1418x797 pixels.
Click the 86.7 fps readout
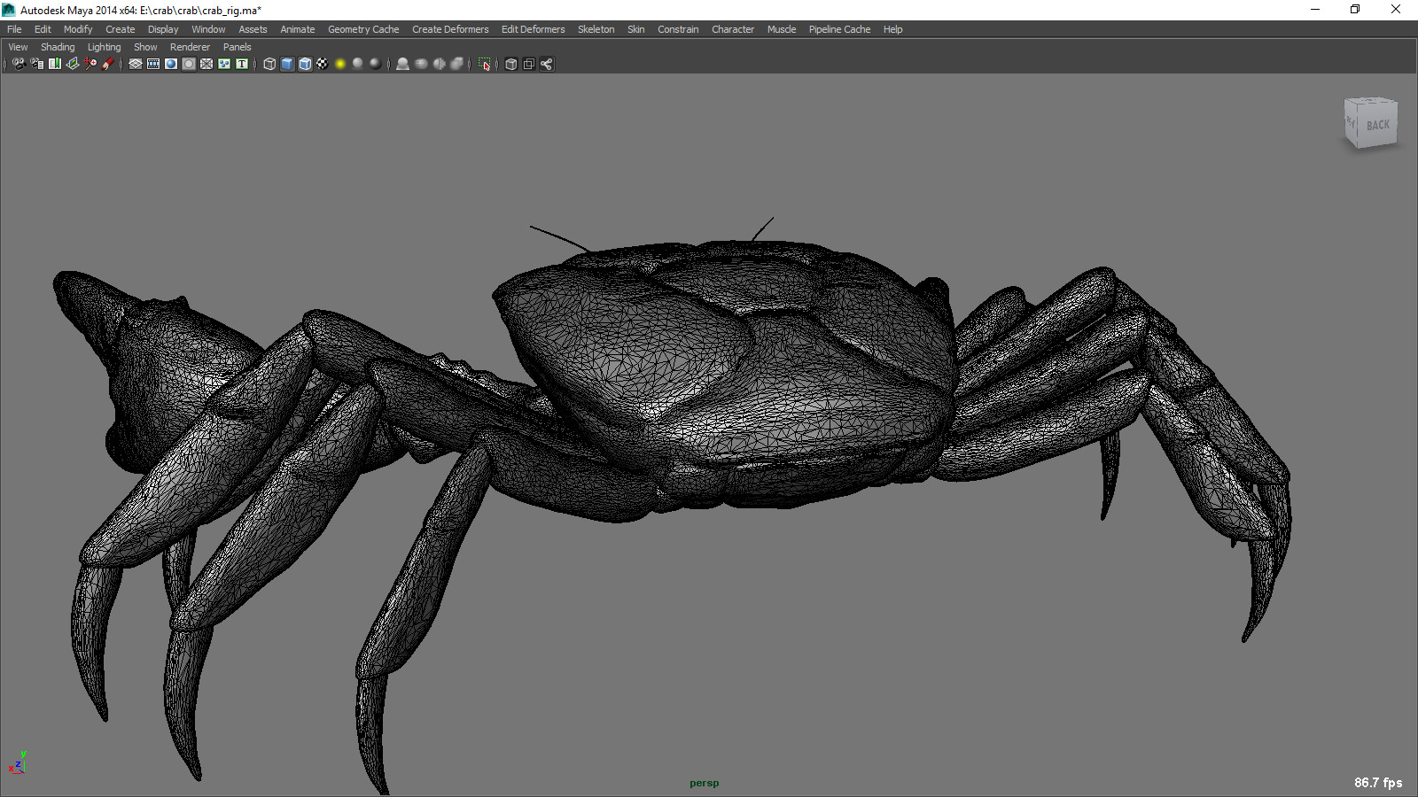1378,783
